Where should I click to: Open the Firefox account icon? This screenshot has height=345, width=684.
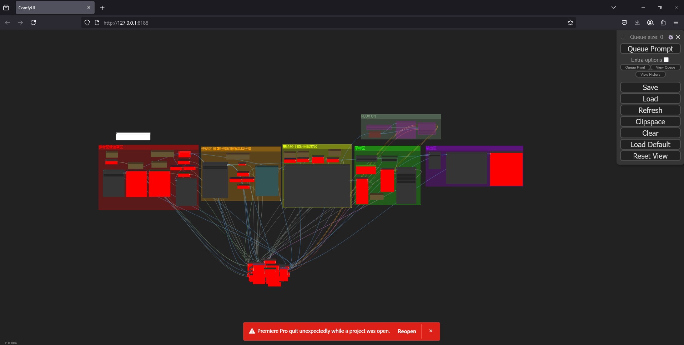(x=650, y=22)
